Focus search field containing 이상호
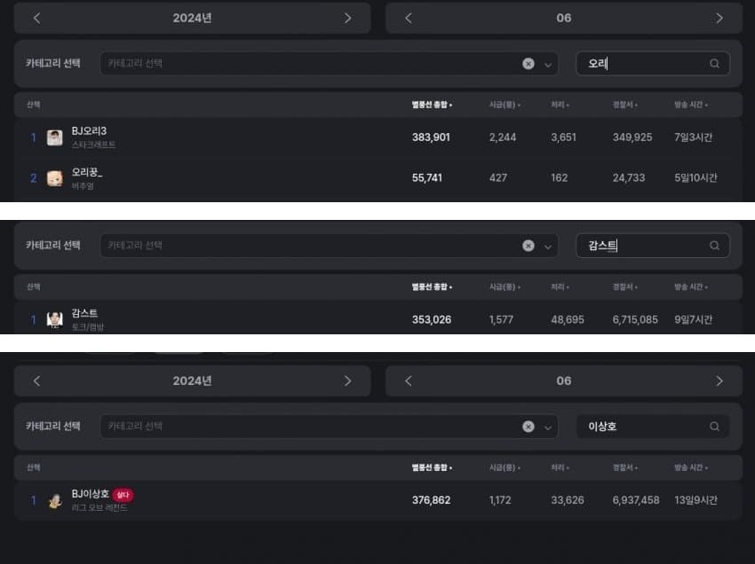 coord(653,427)
